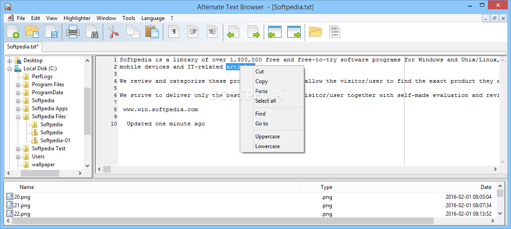The image size is (511, 229).
Task: Choose Uppercase from the context menu
Action: pyautogui.click(x=272, y=137)
